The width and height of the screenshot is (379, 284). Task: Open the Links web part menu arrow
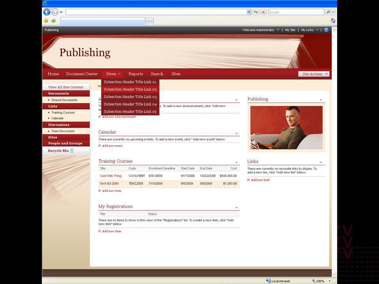[321, 163]
